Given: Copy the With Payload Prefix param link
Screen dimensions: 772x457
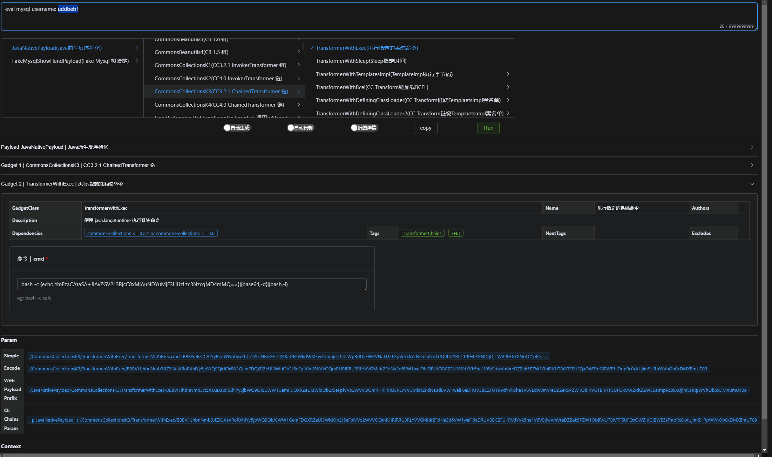Looking at the screenshot, I should click(388, 390).
